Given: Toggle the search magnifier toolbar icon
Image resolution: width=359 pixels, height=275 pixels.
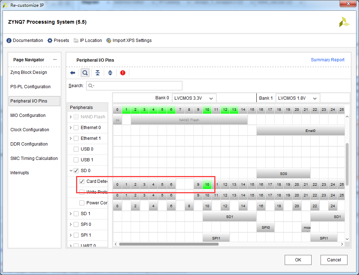Looking at the screenshot, I should click(x=85, y=73).
